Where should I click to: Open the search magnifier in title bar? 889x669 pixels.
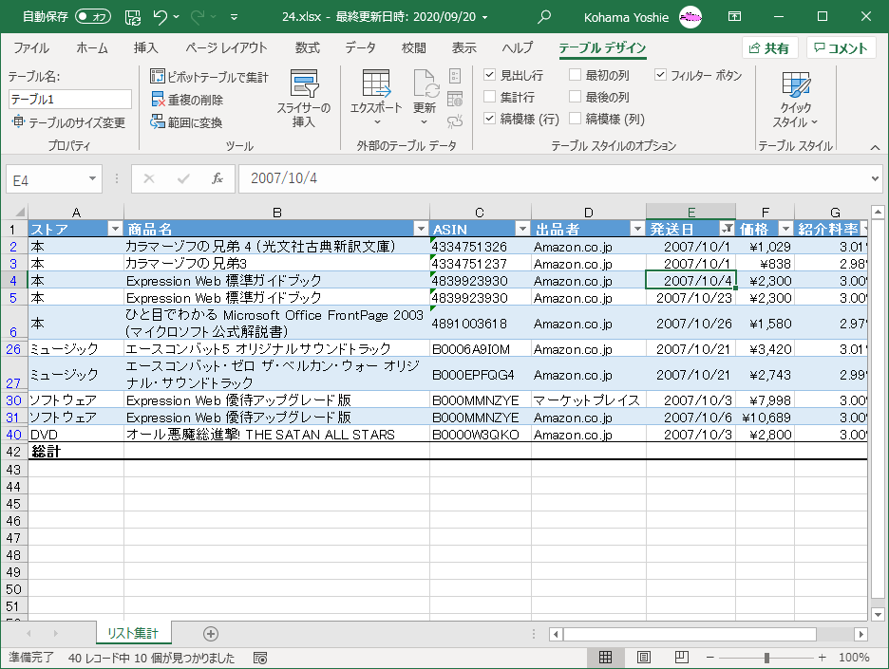[x=543, y=17]
